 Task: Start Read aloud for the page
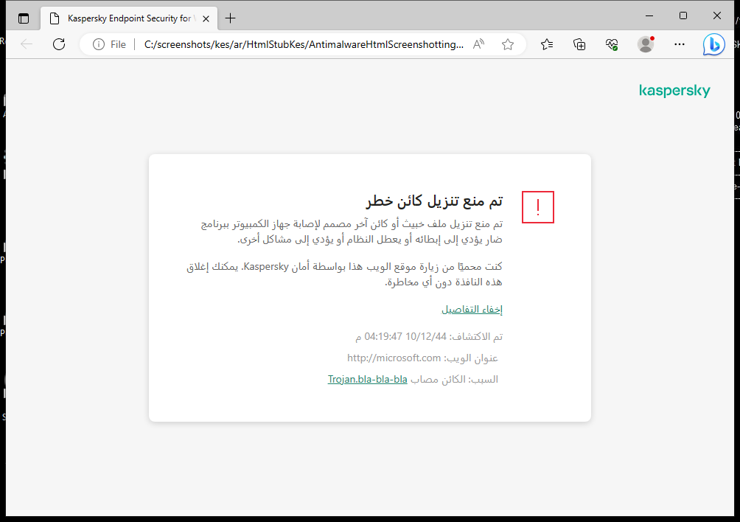tap(478, 44)
